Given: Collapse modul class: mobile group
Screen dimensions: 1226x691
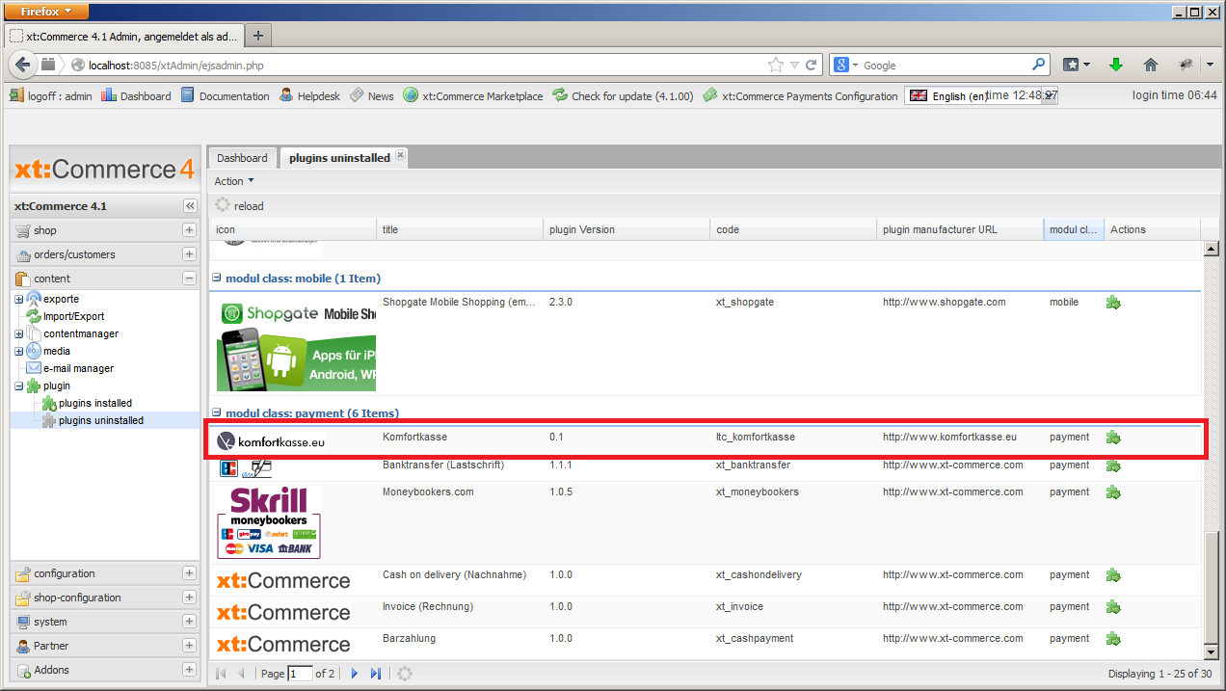Looking at the screenshot, I should coord(217,279).
